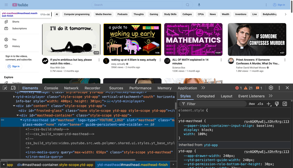293x168 pixels.
Task: Show more category chips with right arrow
Action: tap(285, 14)
